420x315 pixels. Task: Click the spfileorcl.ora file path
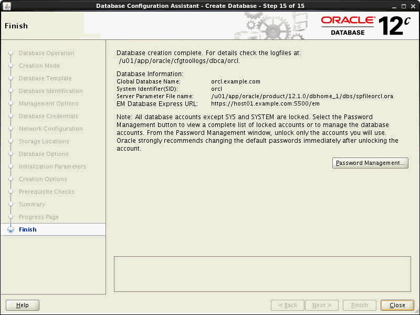pyautogui.click(x=302, y=96)
